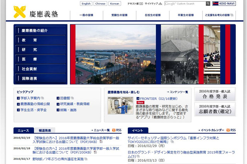Select 教育 in the sidebar

[x=41, y=40]
